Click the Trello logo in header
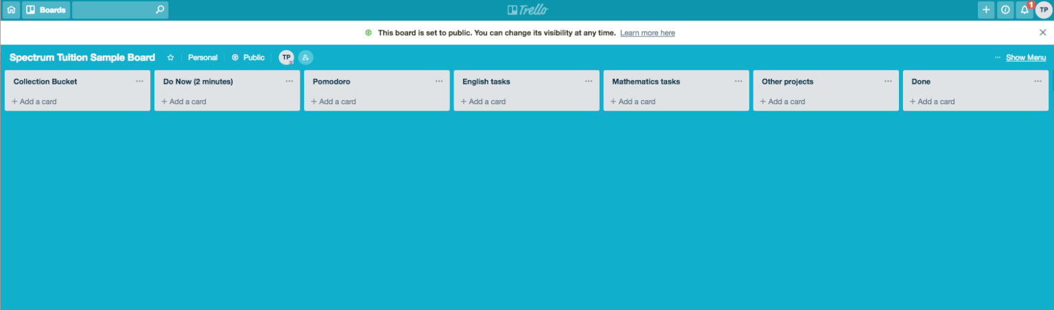Viewport: 1054px width, 310px height. coord(527,10)
